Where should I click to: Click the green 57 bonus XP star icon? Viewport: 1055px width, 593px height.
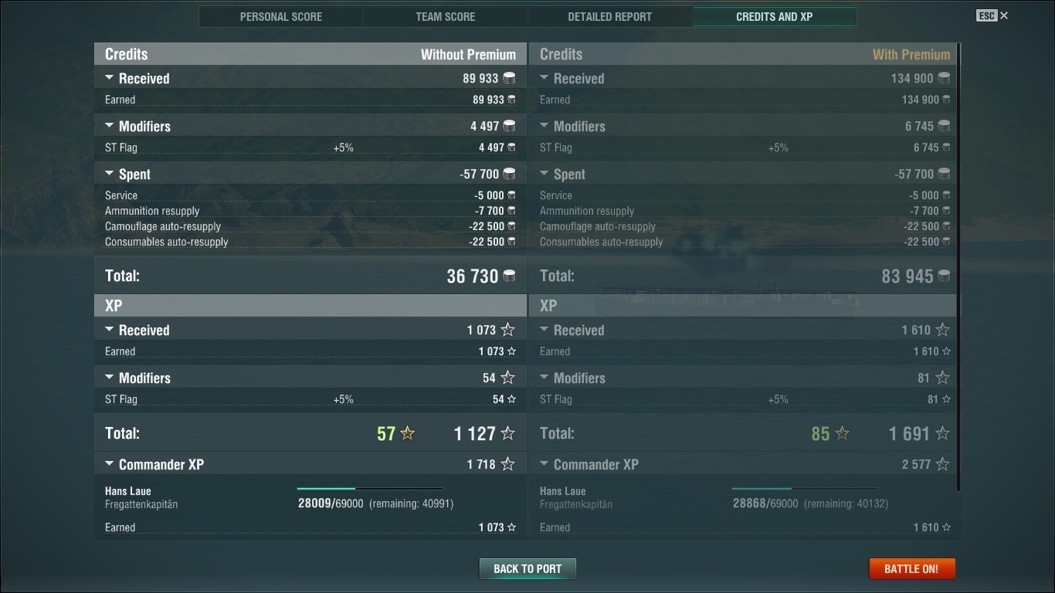(x=408, y=433)
